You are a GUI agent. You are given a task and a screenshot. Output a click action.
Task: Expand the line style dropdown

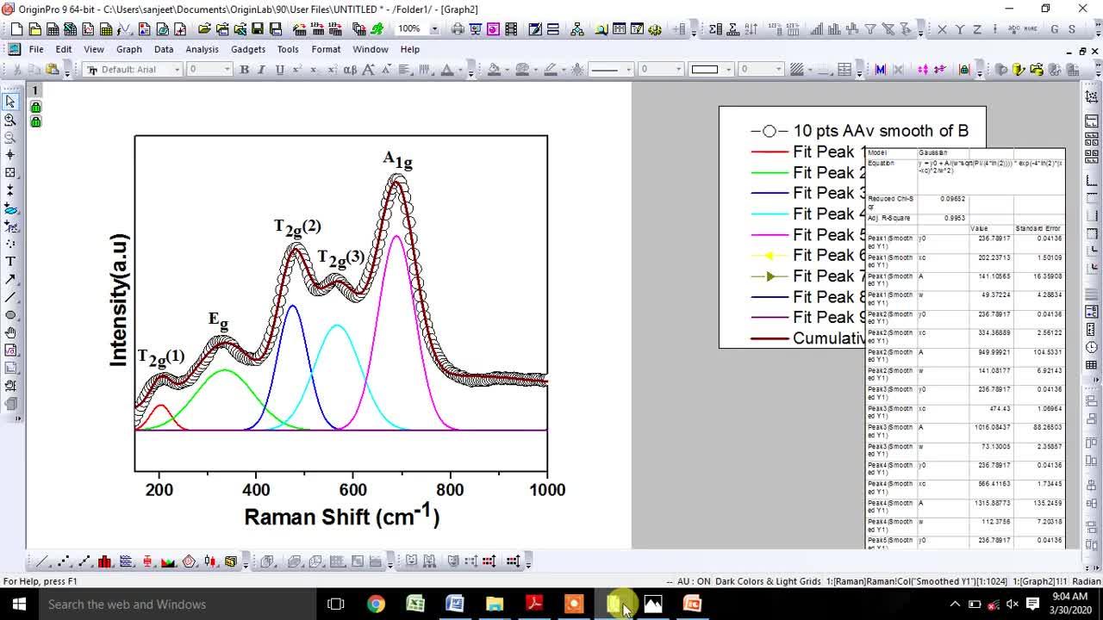click(628, 71)
